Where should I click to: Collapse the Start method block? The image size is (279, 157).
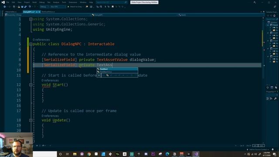click(31, 85)
